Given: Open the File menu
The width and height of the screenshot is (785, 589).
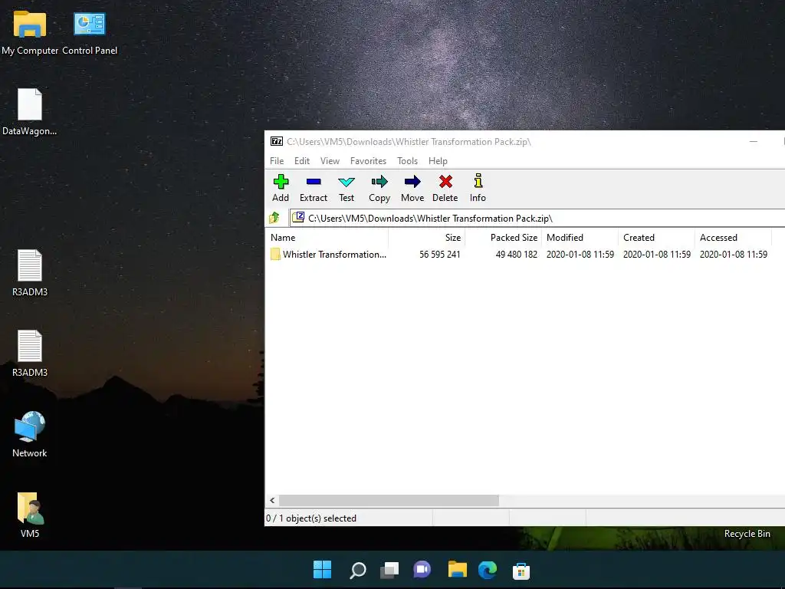Looking at the screenshot, I should pyautogui.click(x=277, y=161).
